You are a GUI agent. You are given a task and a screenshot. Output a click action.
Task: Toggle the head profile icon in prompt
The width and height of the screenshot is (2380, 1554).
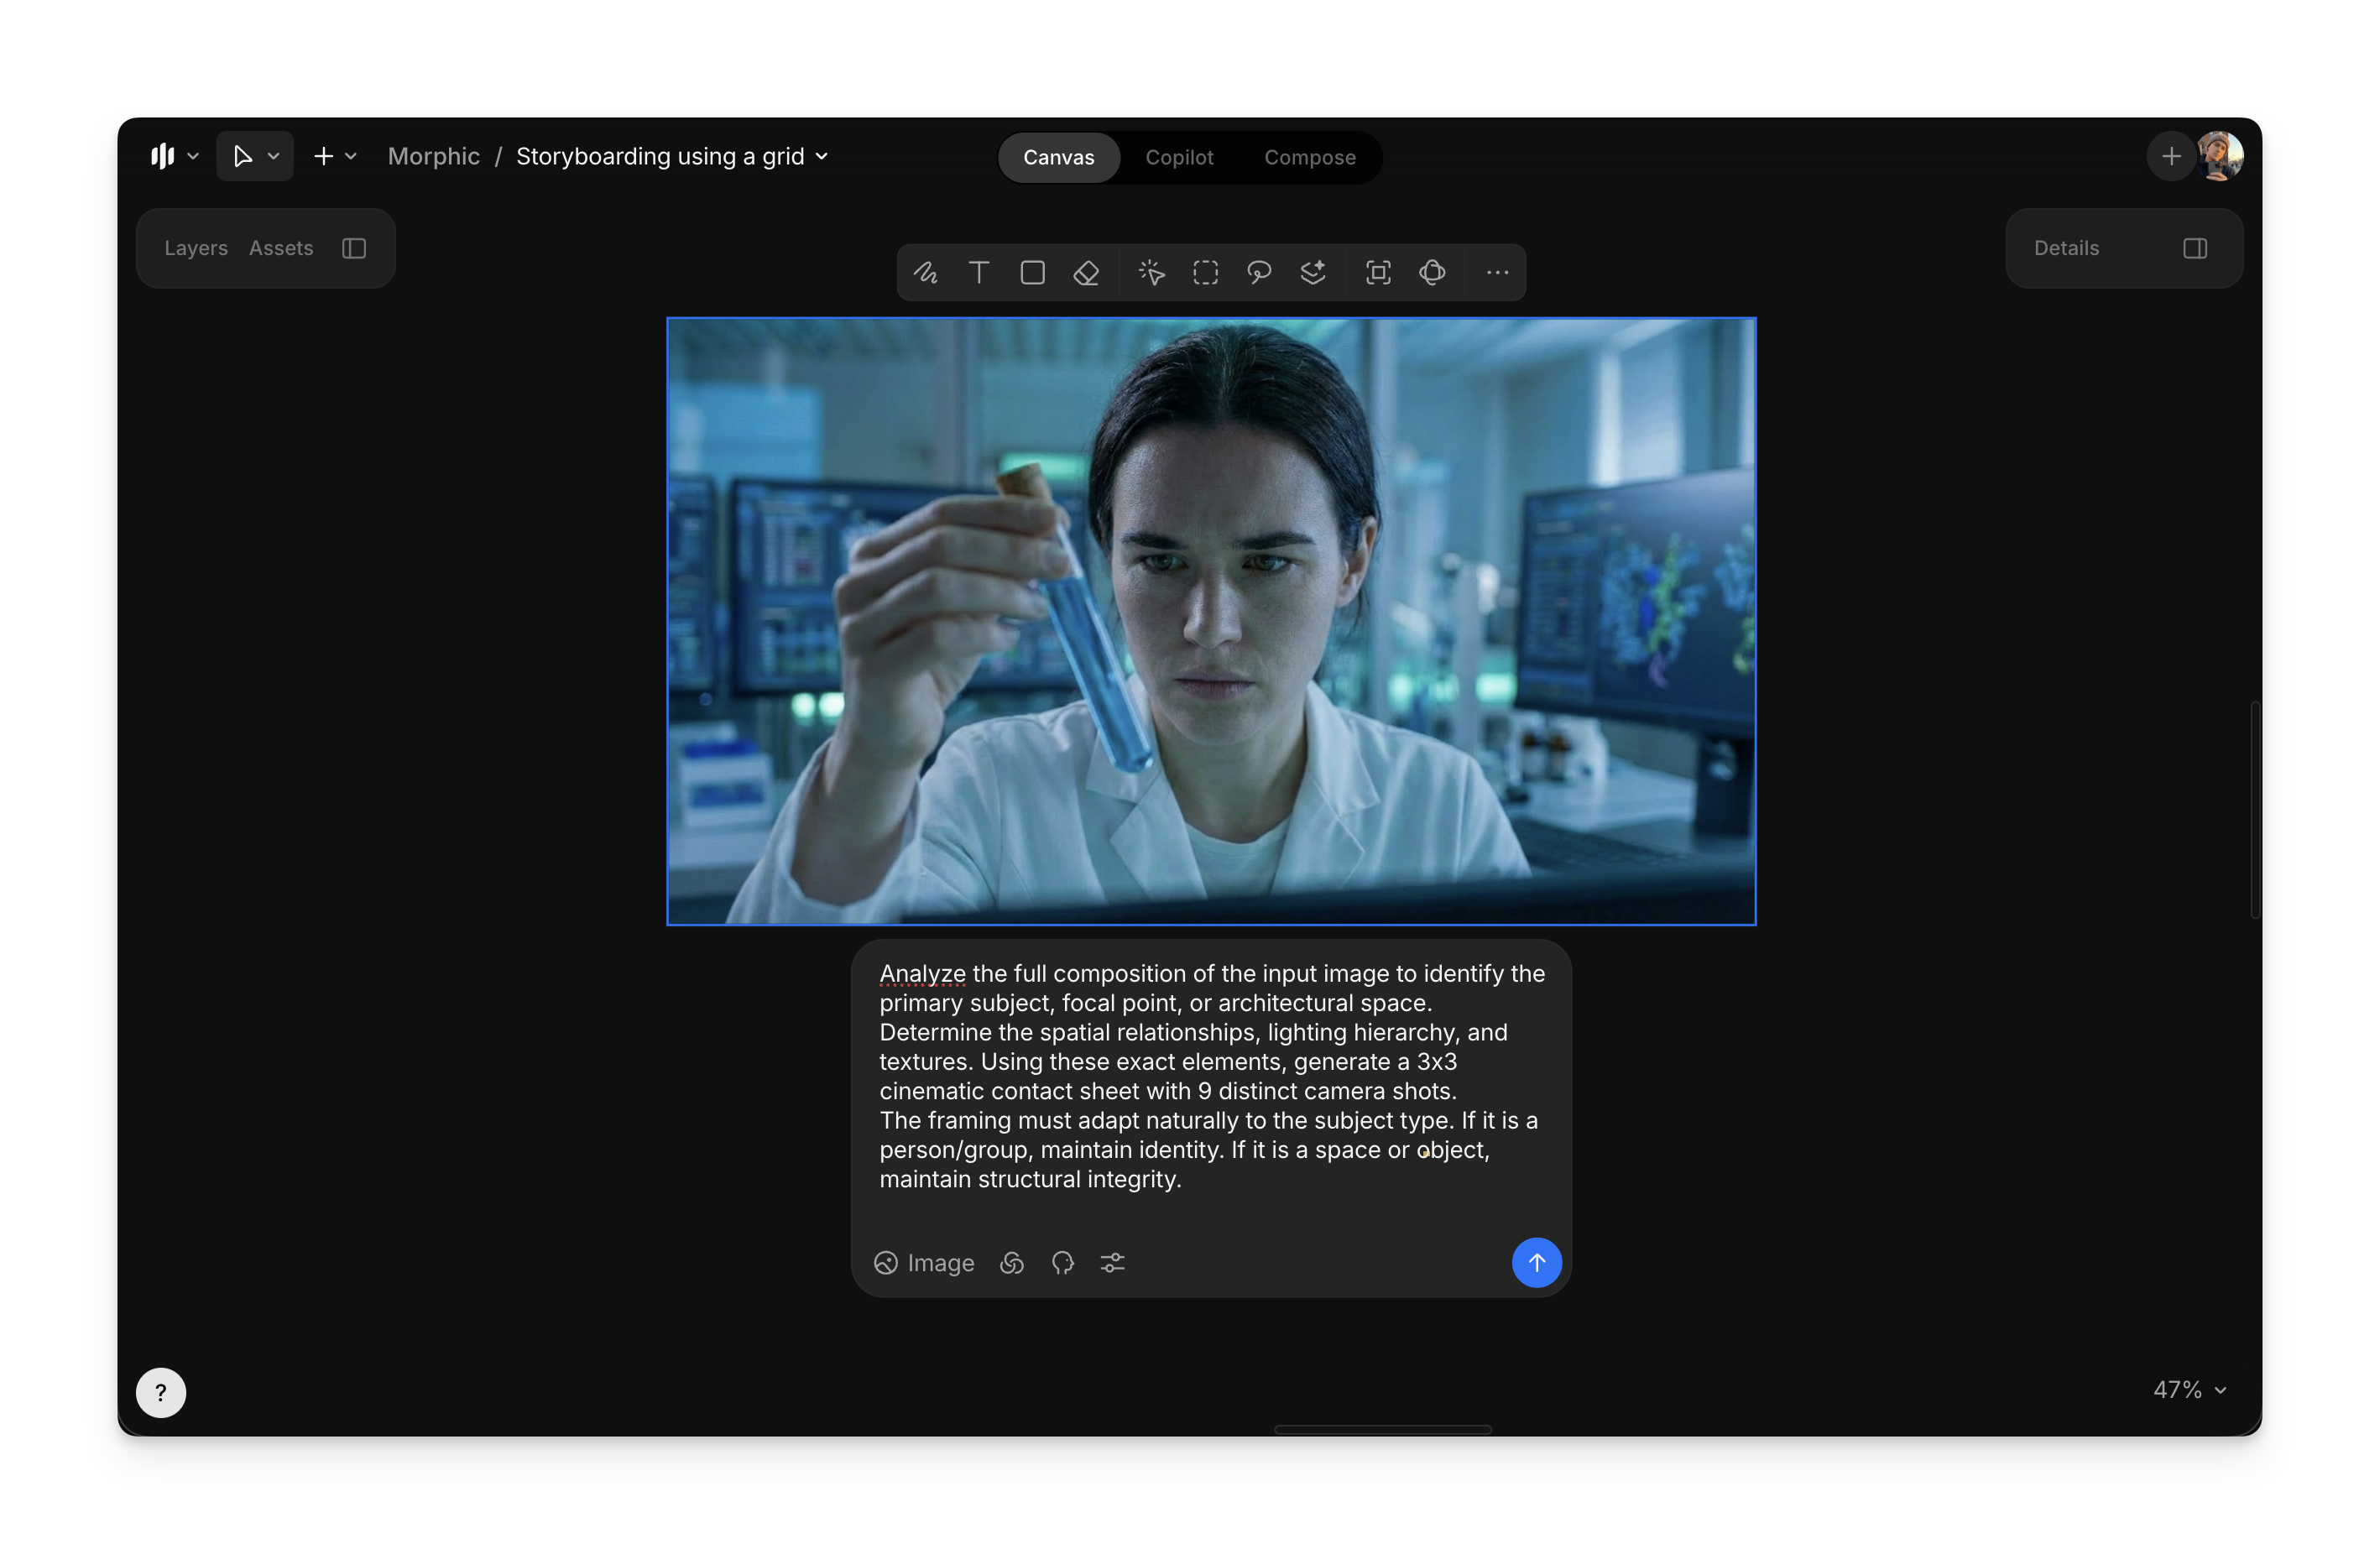[1062, 1263]
